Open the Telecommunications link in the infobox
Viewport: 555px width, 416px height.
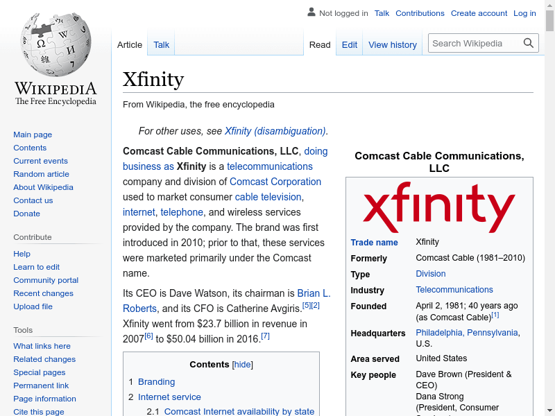pos(454,289)
